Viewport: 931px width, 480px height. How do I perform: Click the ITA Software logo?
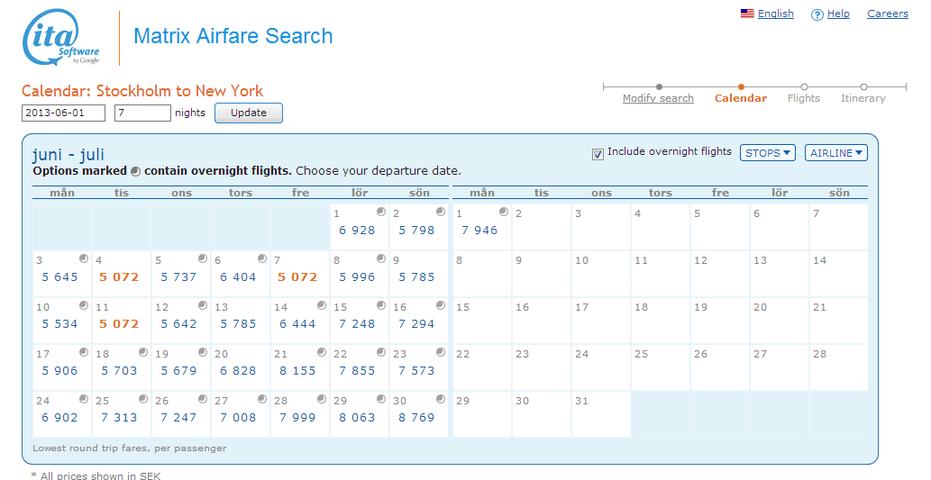pos(61,40)
